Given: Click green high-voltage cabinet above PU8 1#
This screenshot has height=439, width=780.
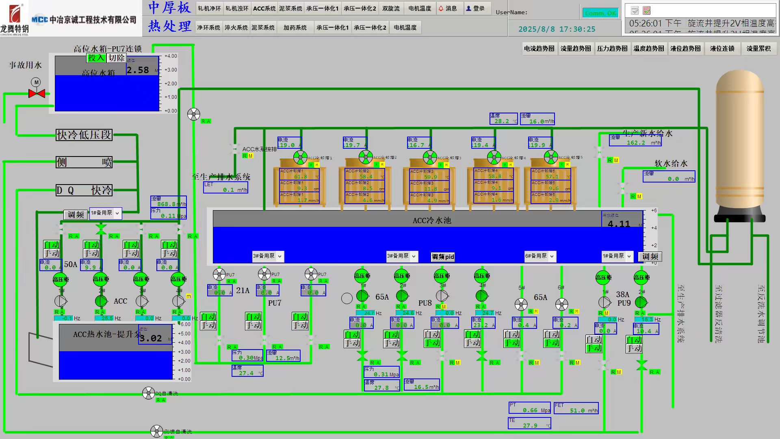Looking at the screenshot, I should 362,276.
